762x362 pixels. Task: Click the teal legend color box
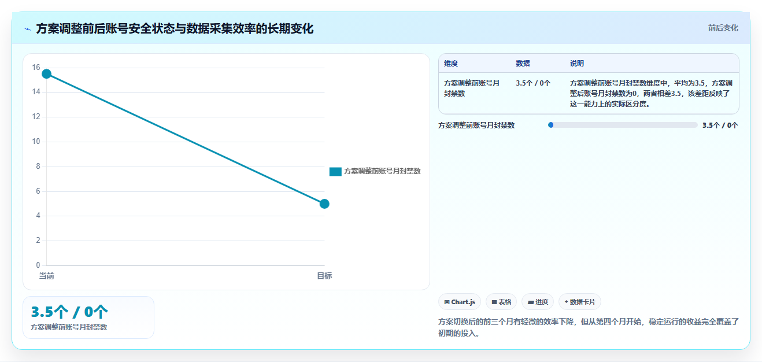(335, 171)
